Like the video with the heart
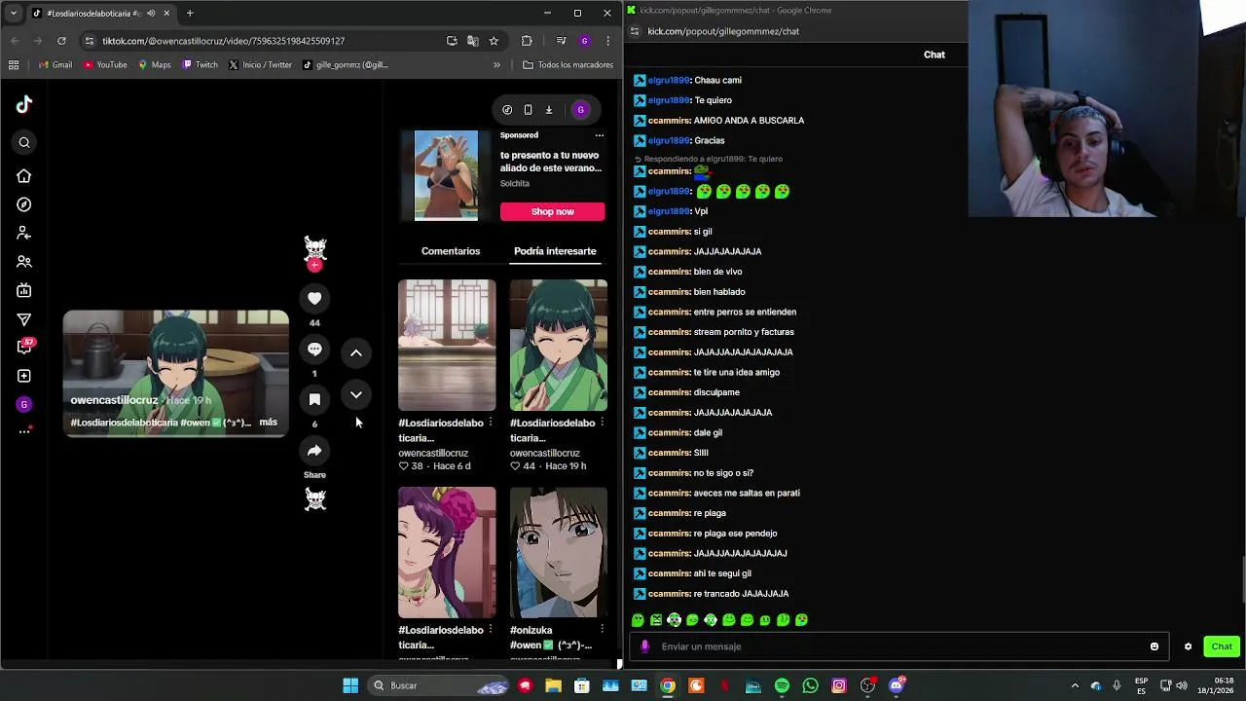 pyautogui.click(x=314, y=299)
